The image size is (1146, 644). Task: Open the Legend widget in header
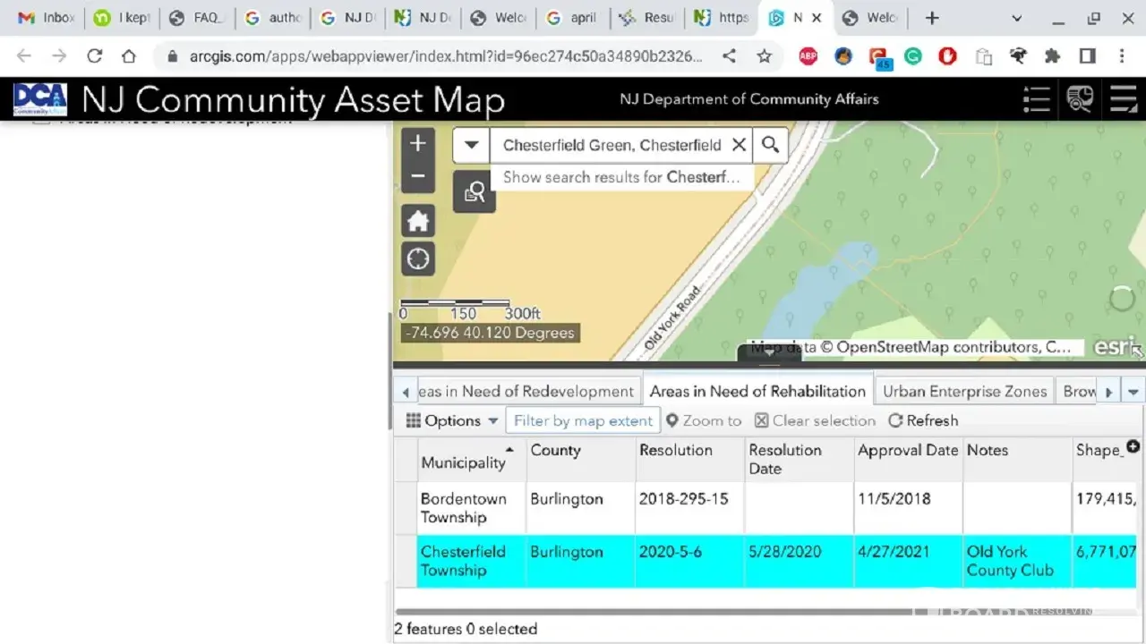(1036, 99)
